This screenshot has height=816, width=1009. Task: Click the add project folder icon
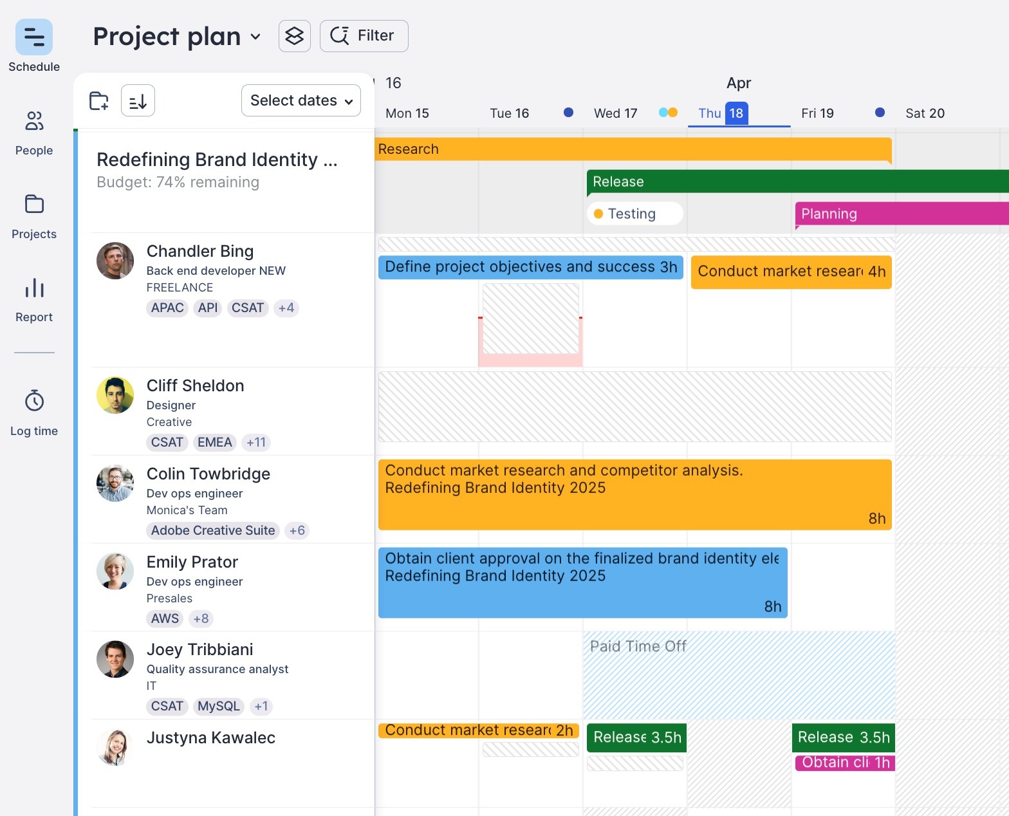coord(98,101)
